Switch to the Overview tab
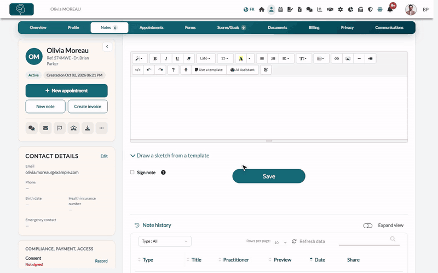This screenshot has width=438, height=273. tap(38, 28)
